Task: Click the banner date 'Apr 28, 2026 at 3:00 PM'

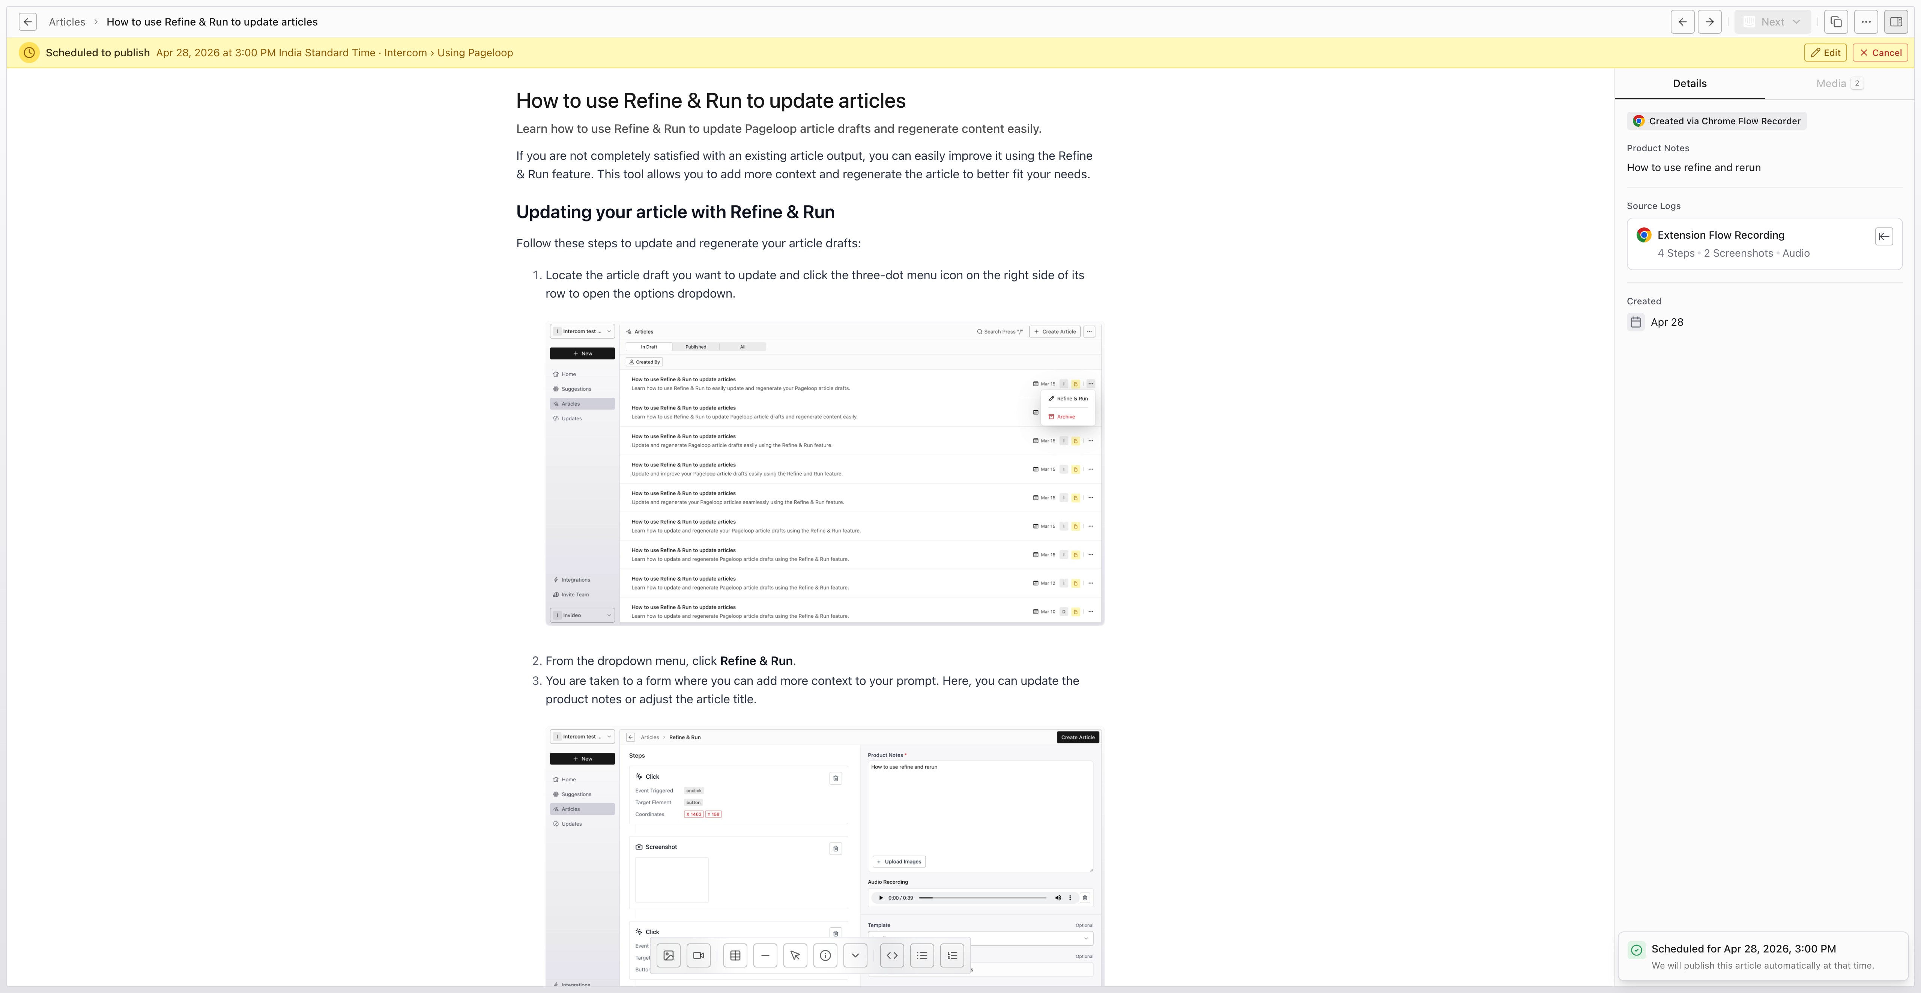Action: pyautogui.click(x=215, y=53)
